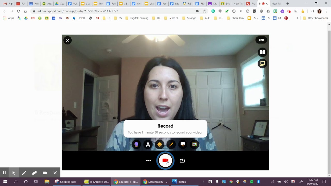The height and width of the screenshot is (186, 331).
Task: Toggle the webcam in the Screencastify toolbar
Action: pos(44,173)
